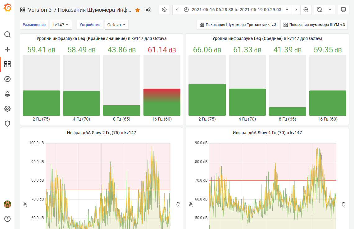Click the 16 Гц (60) red gauge bar

tap(162, 102)
